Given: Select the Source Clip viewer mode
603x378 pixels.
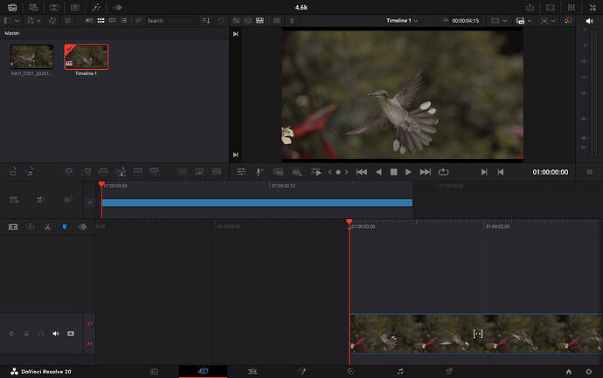Looking at the screenshot, I should click(237, 20).
